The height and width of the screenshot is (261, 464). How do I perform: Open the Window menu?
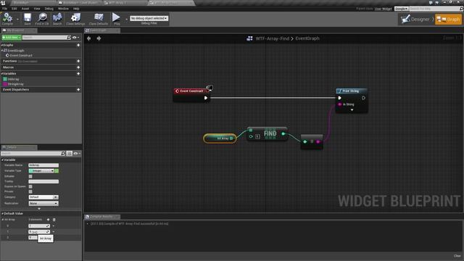click(63, 9)
